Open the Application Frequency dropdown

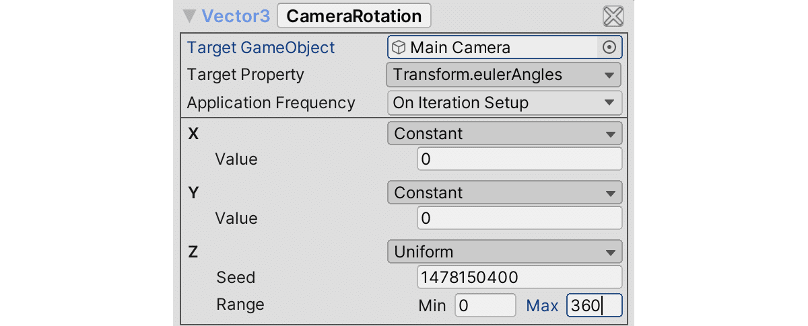click(504, 103)
